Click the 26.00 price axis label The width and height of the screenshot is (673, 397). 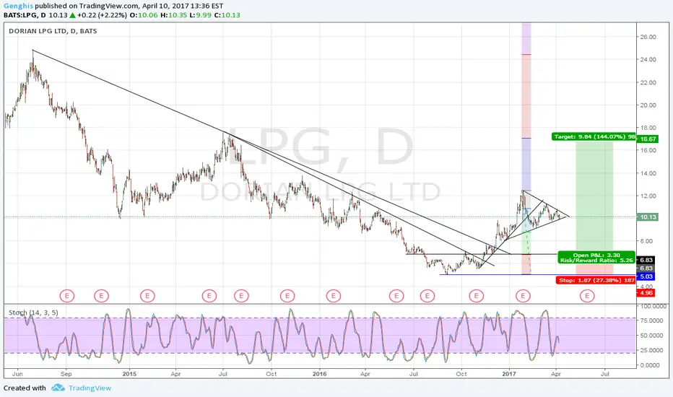tap(648, 37)
